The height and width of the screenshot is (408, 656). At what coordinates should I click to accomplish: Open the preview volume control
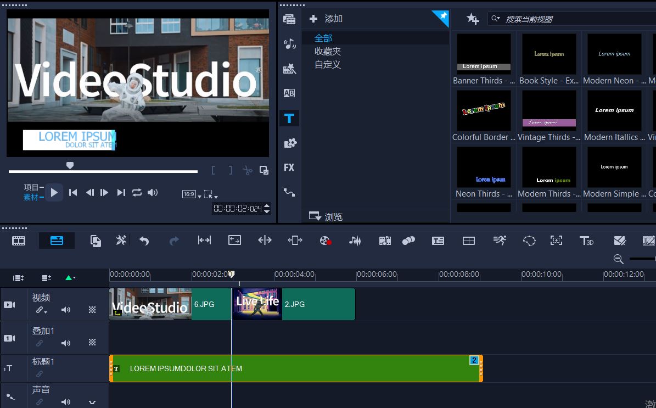coord(153,193)
